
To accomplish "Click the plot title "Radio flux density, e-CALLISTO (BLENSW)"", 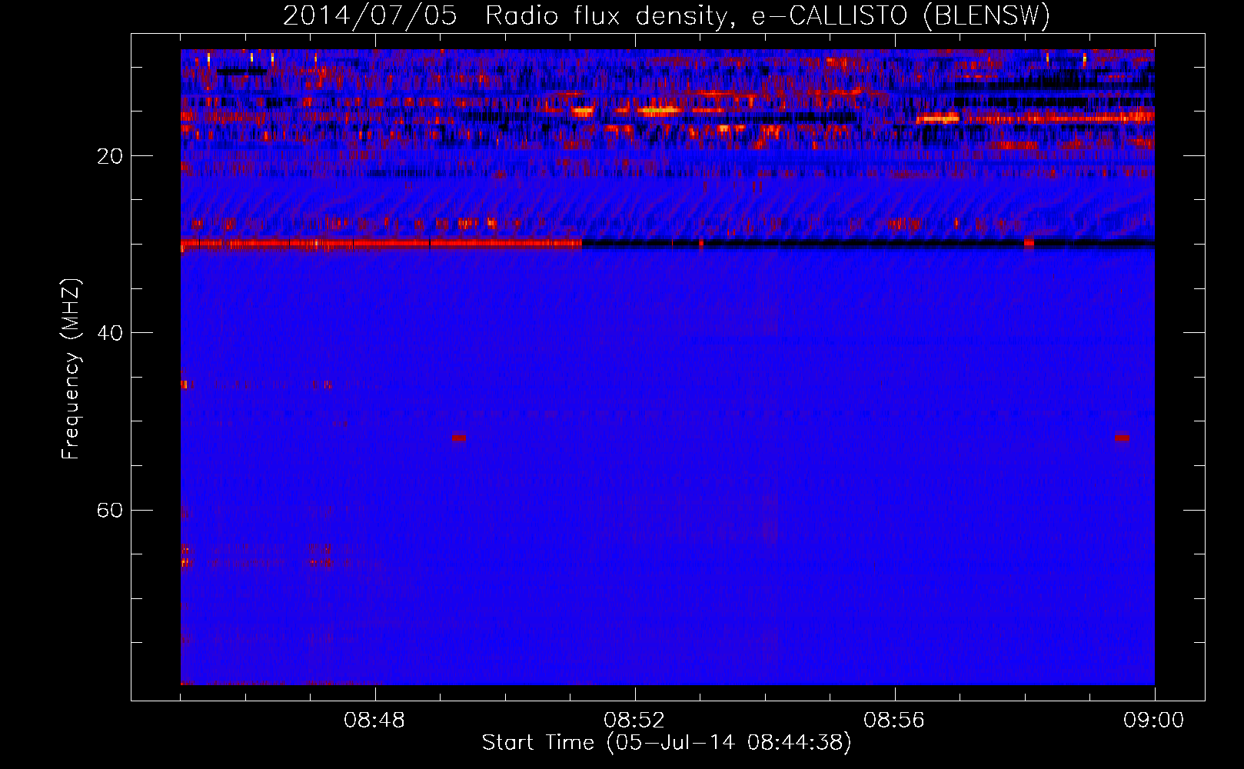I will 767,16.
